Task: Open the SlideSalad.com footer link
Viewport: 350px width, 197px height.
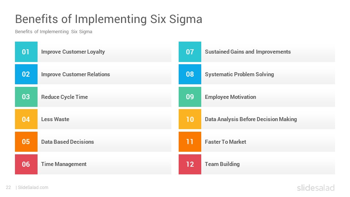Action: 33,188
